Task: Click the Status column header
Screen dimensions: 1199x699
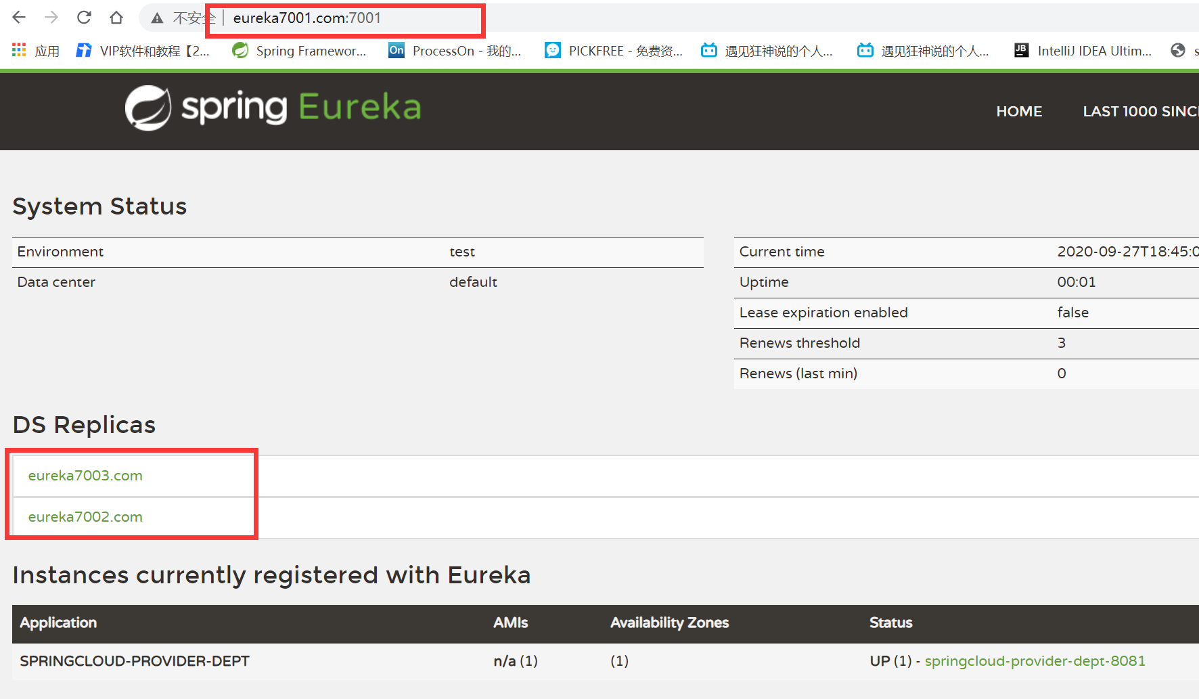Action: pyautogui.click(x=890, y=623)
